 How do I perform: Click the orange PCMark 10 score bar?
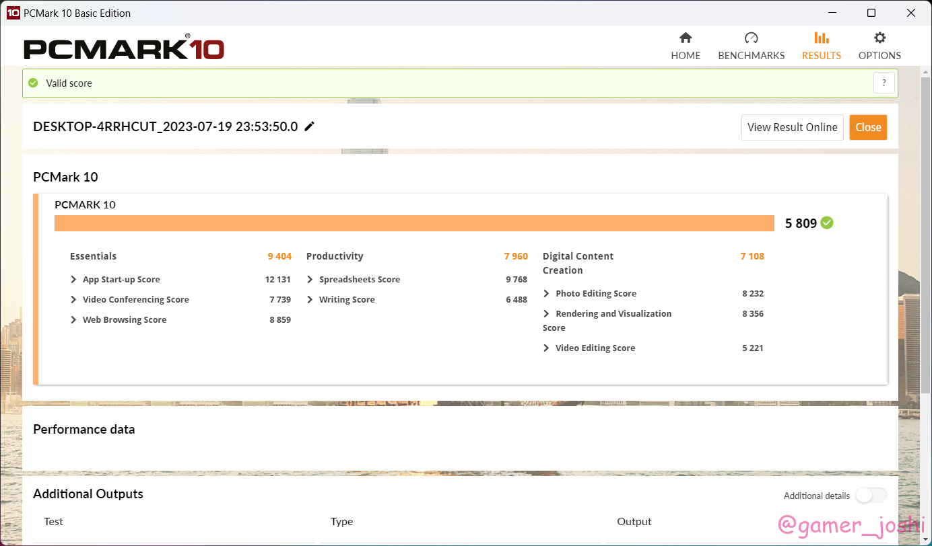tap(414, 223)
